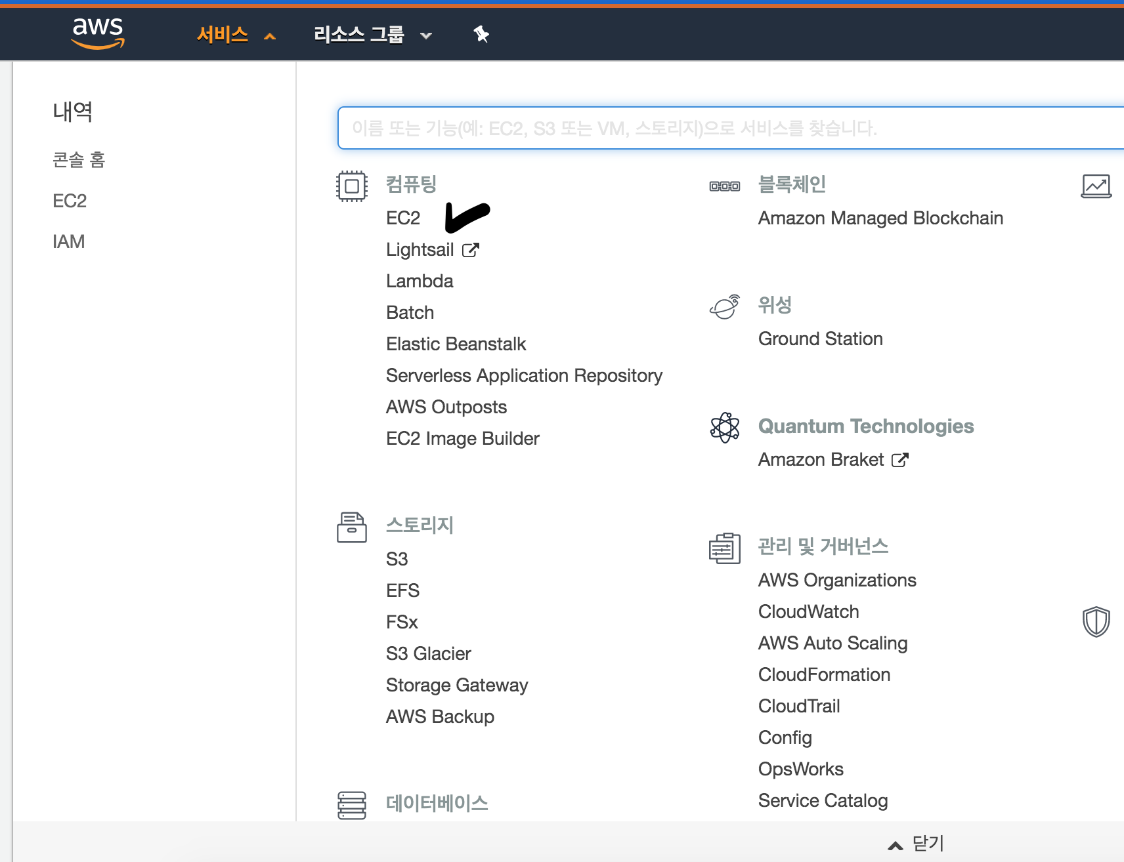Image resolution: width=1124 pixels, height=862 pixels.
Task: Click the satellite category icon
Action: click(725, 306)
